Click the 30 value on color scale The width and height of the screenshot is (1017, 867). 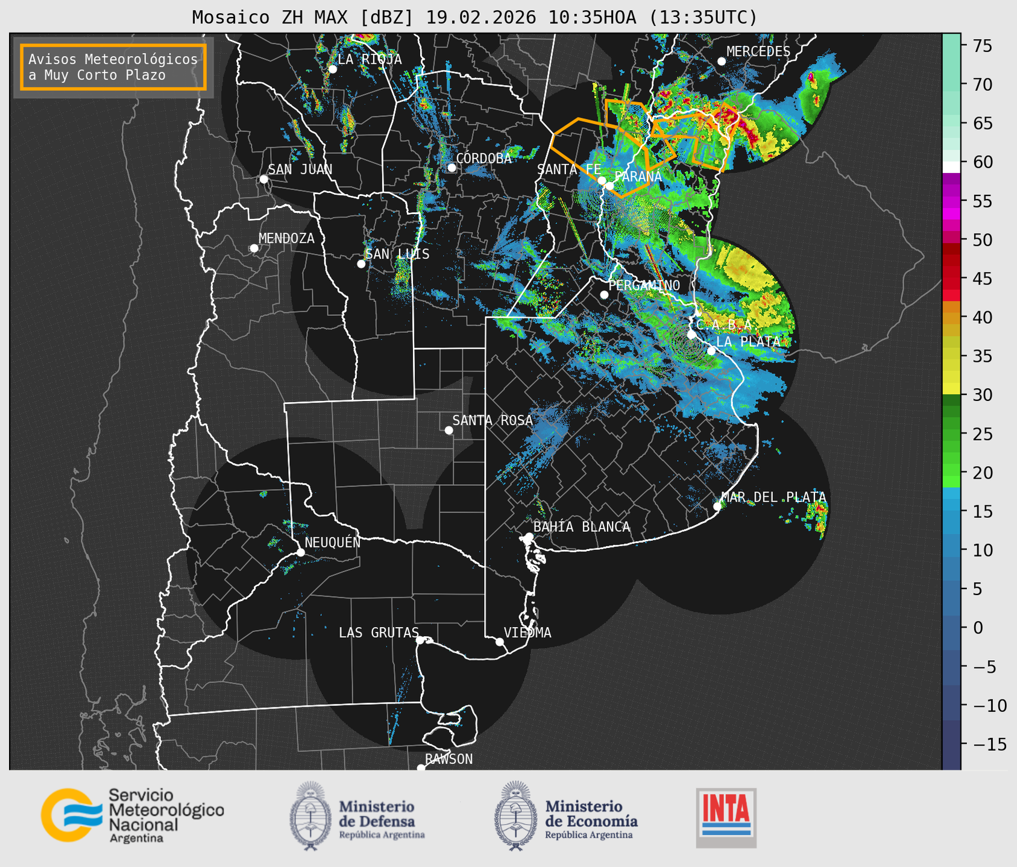(x=981, y=395)
